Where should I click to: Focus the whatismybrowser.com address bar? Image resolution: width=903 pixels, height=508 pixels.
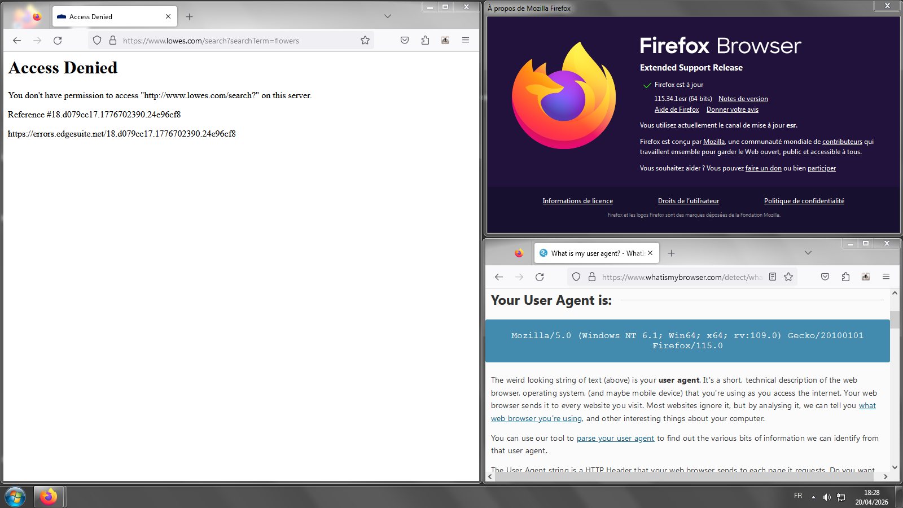tap(682, 277)
